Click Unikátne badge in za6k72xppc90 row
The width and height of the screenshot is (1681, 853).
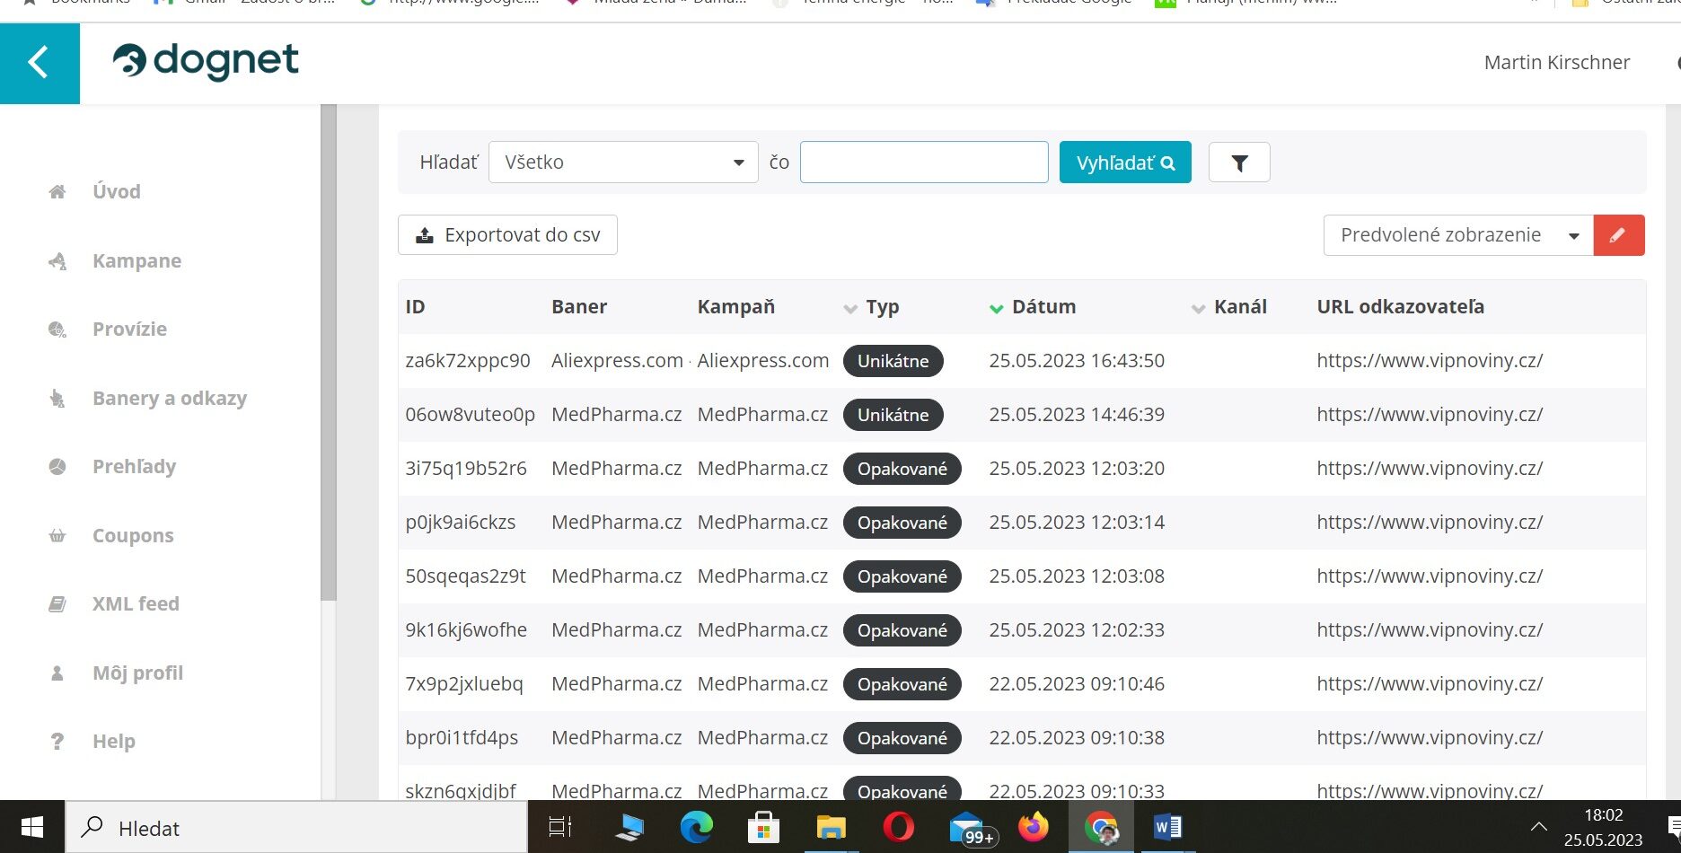[893, 361]
